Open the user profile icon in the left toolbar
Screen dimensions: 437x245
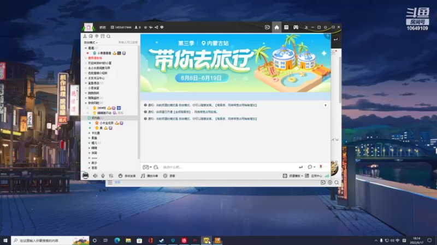tap(85, 36)
